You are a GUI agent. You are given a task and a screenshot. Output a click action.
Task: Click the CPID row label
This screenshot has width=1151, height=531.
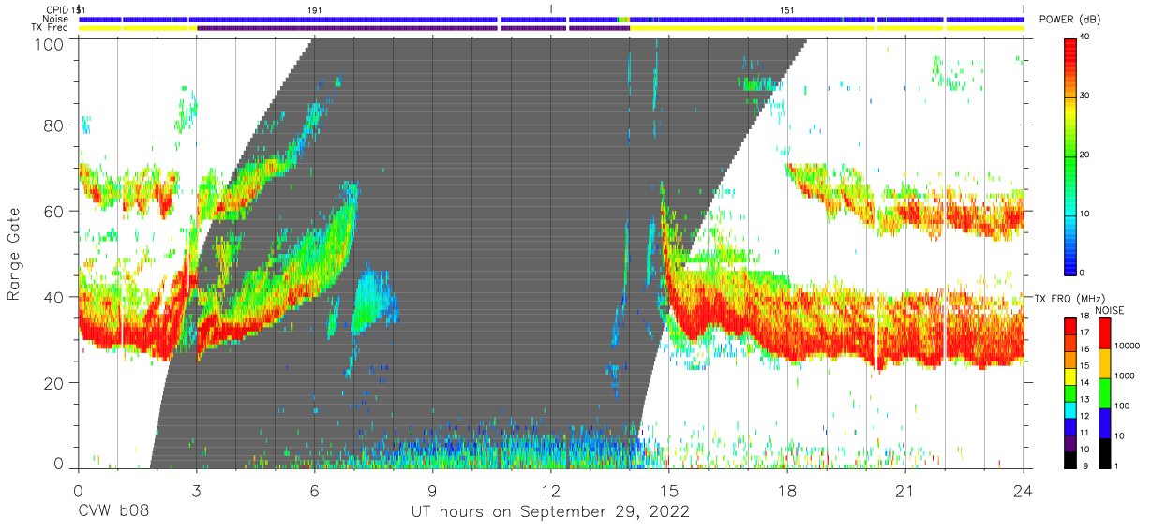point(56,9)
